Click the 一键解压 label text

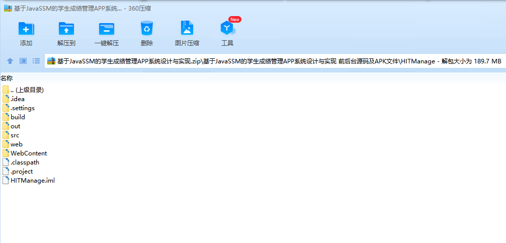coord(107,43)
